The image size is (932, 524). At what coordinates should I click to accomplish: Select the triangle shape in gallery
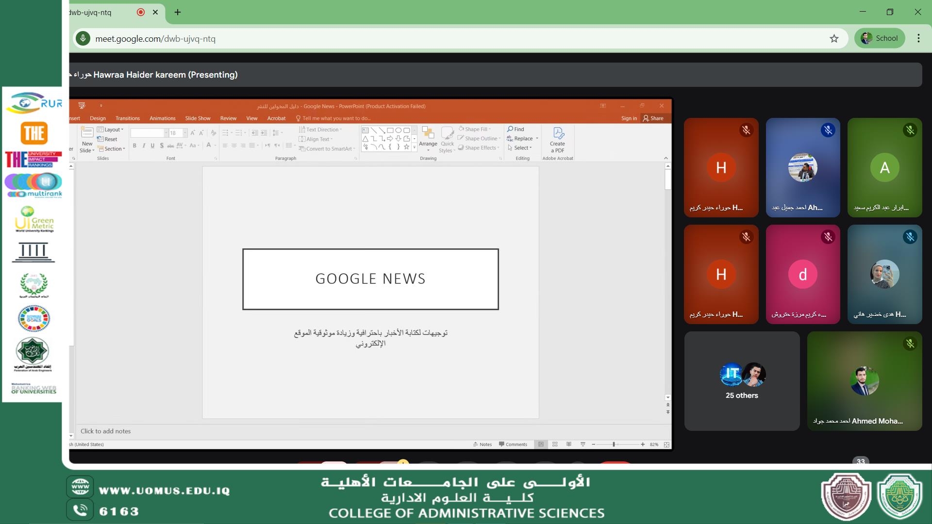(x=366, y=138)
